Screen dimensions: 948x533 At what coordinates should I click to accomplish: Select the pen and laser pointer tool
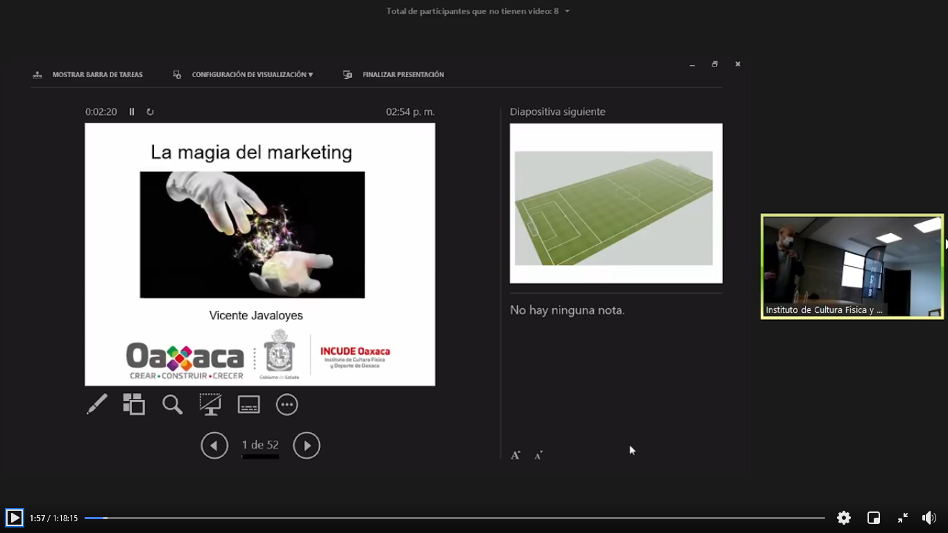(96, 404)
